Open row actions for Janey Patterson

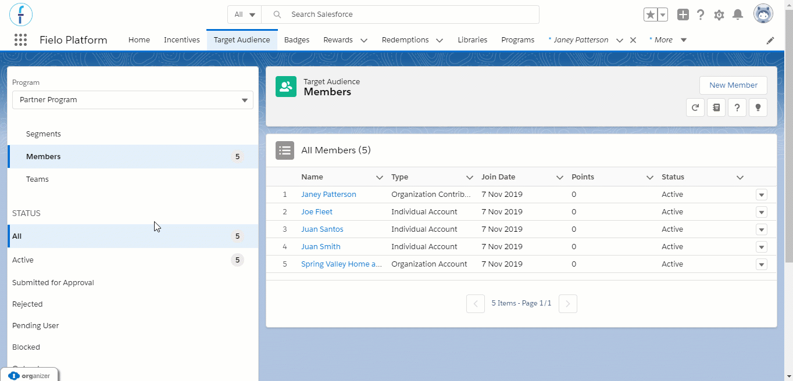click(x=762, y=195)
